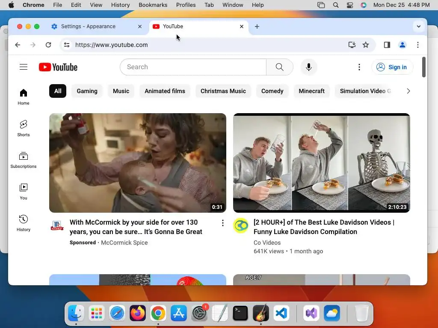Select the Gaming filter chip
Viewport: 438px width, 328px height.
click(87, 91)
